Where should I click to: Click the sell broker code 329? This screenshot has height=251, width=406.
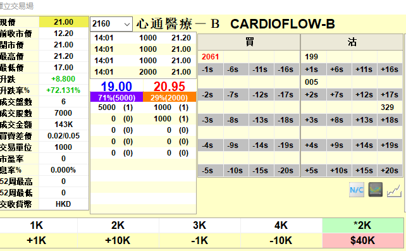388,107
